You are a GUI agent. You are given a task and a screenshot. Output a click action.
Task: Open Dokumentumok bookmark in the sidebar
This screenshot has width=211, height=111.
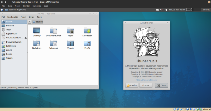click(14, 42)
